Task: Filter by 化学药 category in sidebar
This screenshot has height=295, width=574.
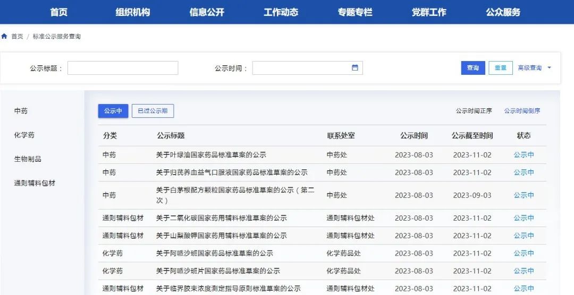Action: [x=24, y=135]
